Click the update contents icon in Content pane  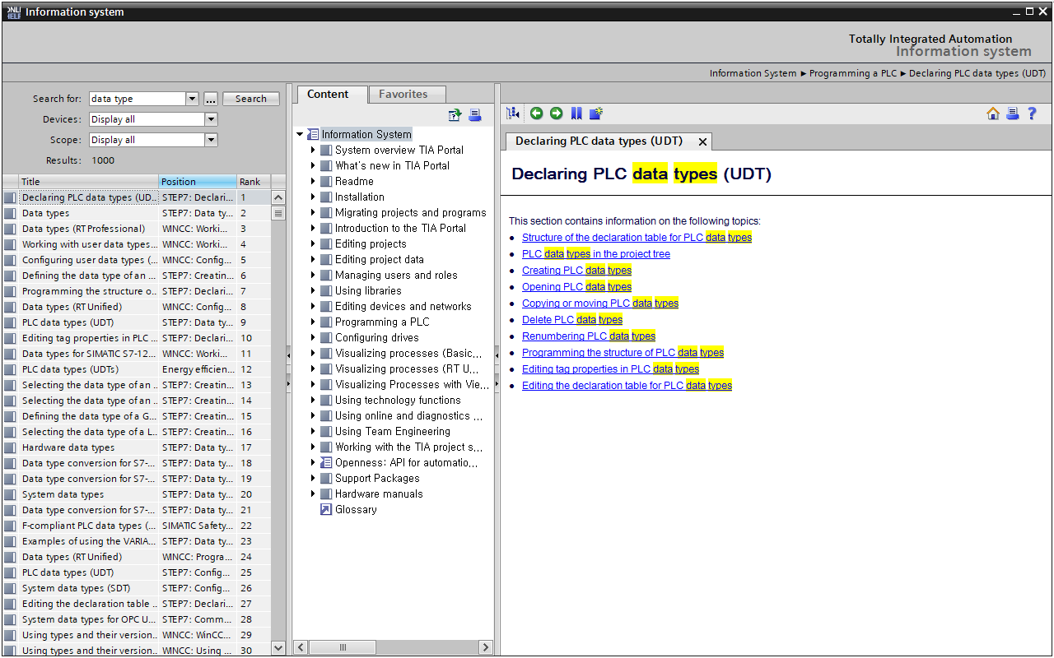coord(455,115)
